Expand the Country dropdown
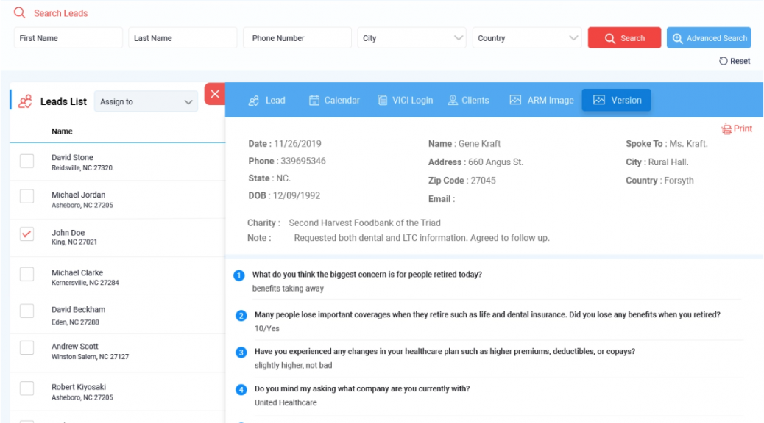This screenshot has width=764, height=423. (527, 38)
